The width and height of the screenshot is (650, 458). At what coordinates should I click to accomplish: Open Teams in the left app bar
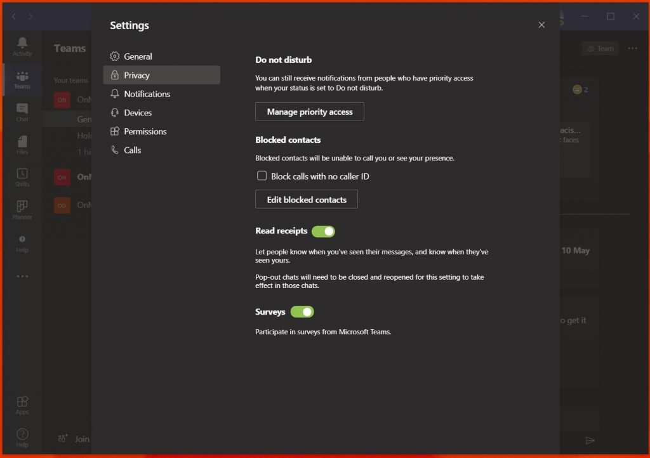click(x=22, y=80)
